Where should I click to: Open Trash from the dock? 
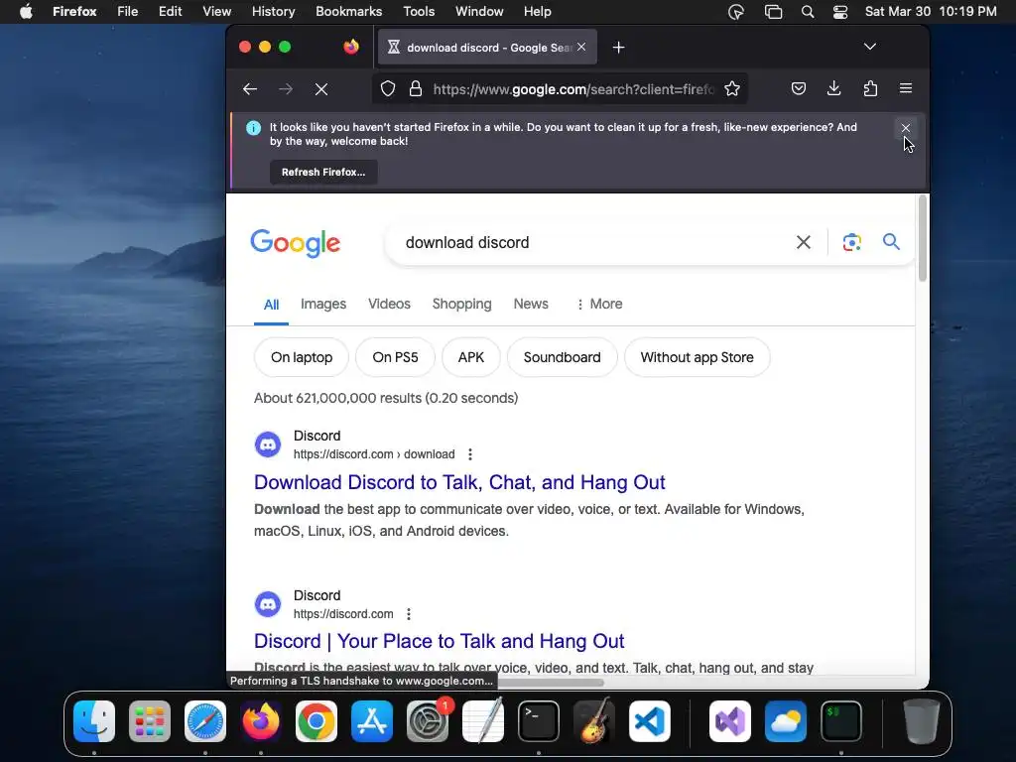[x=922, y=721]
